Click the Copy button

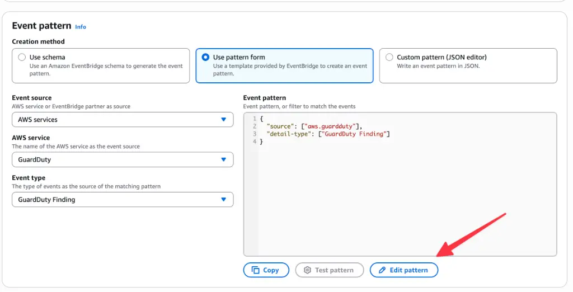266,270
